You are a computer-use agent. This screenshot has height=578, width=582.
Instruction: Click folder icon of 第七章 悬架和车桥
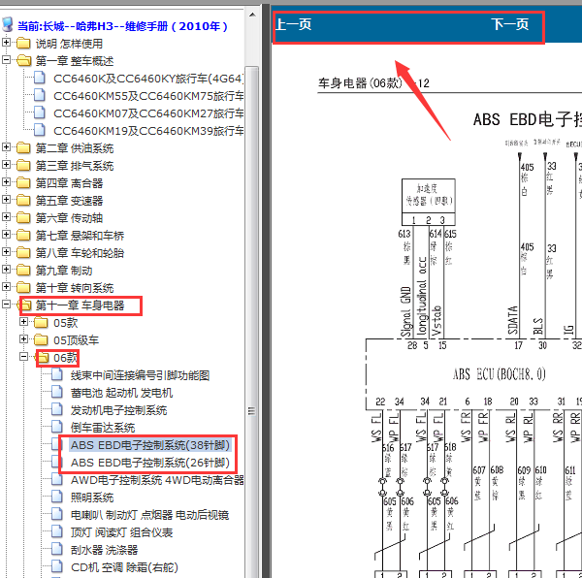tap(23, 236)
